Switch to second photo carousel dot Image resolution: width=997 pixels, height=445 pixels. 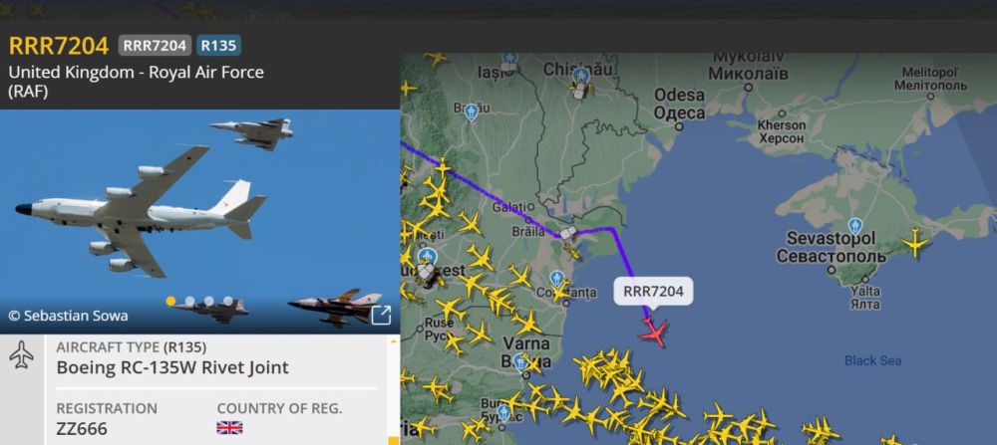click(x=189, y=301)
